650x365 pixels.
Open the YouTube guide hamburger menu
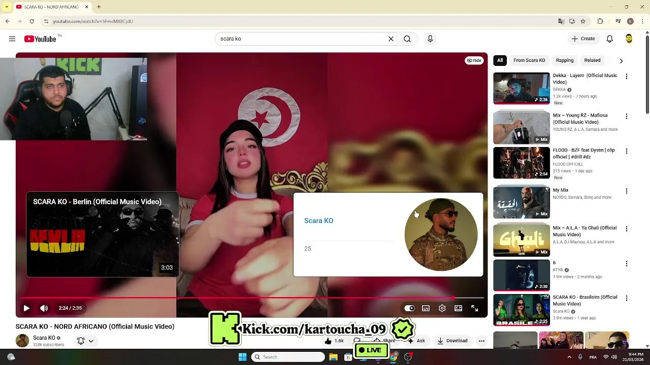pos(12,39)
